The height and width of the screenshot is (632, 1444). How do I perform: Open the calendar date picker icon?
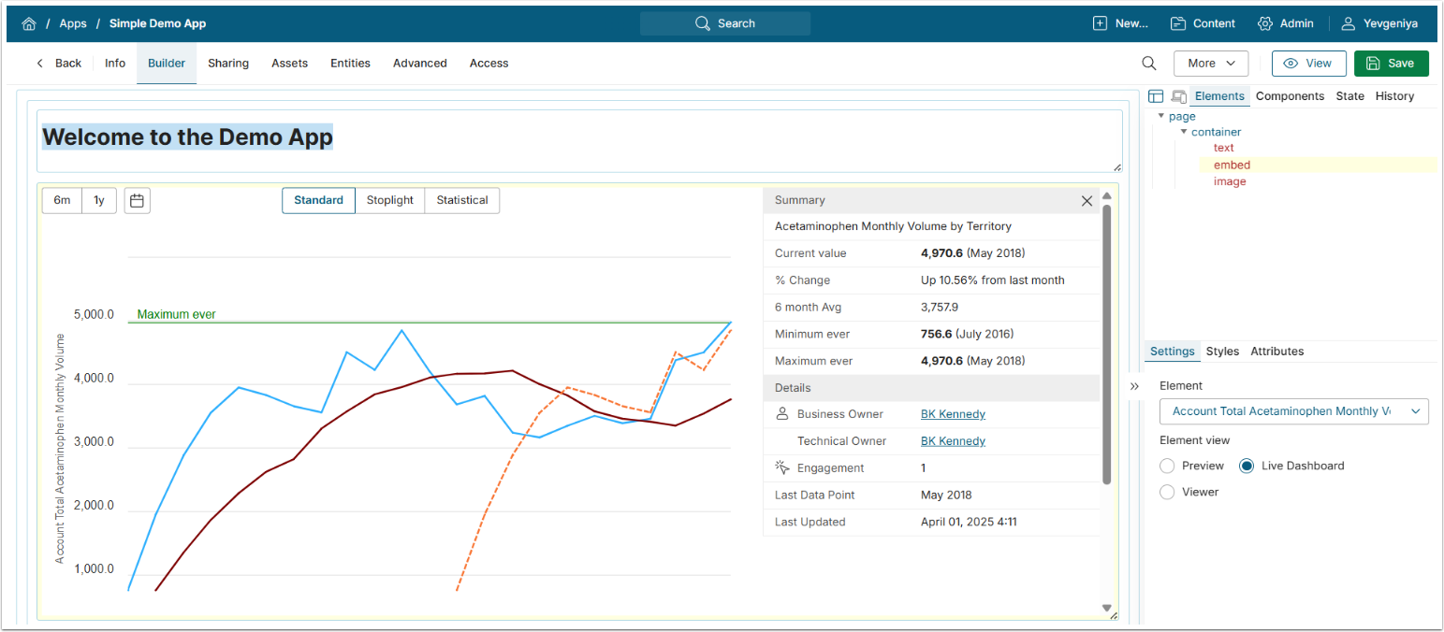(137, 200)
